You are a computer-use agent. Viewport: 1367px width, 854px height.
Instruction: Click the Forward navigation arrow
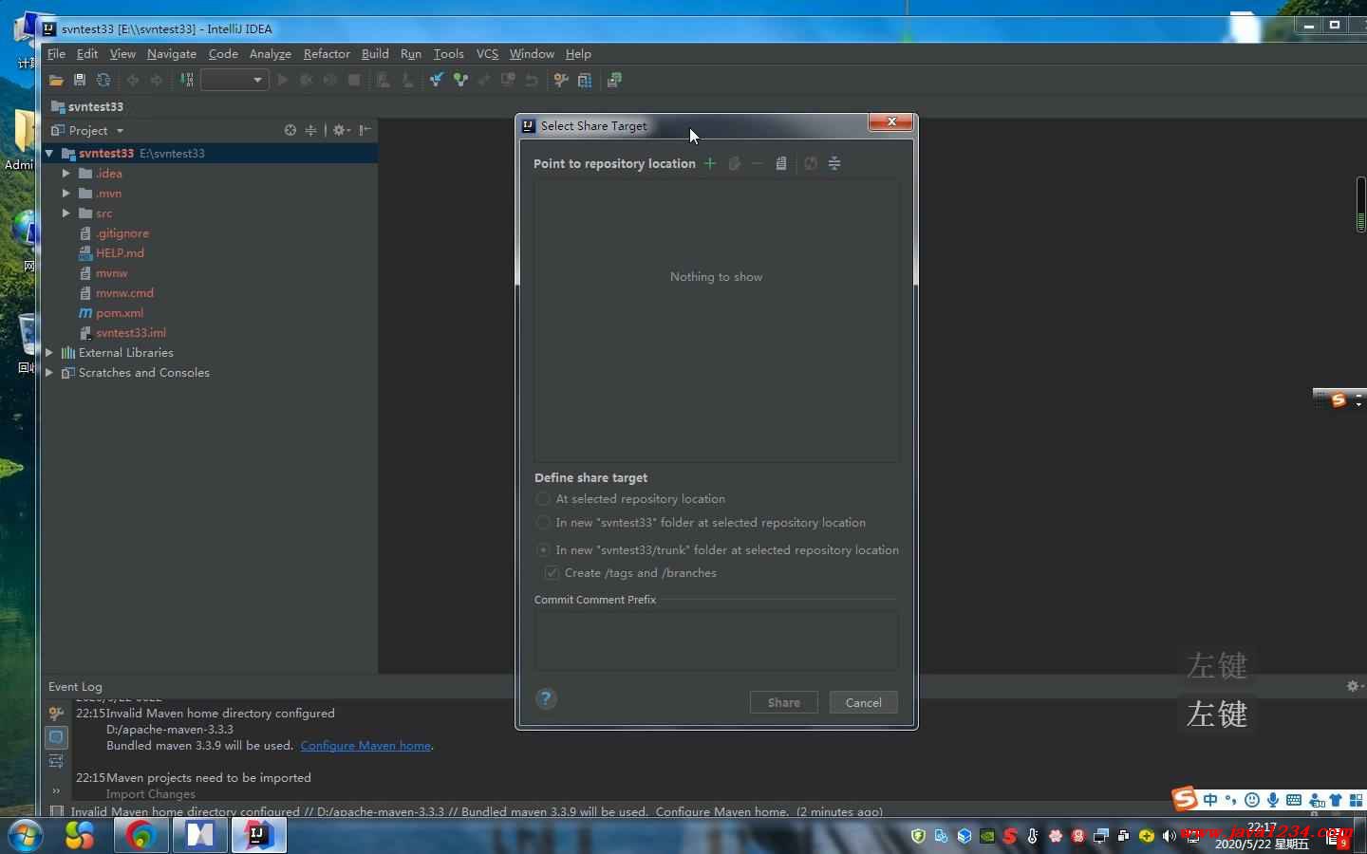pyautogui.click(x=157, y=81)
